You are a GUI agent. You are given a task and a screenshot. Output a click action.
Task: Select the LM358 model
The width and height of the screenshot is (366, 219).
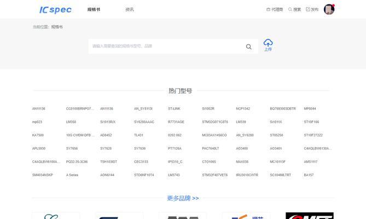click(71, 122)
